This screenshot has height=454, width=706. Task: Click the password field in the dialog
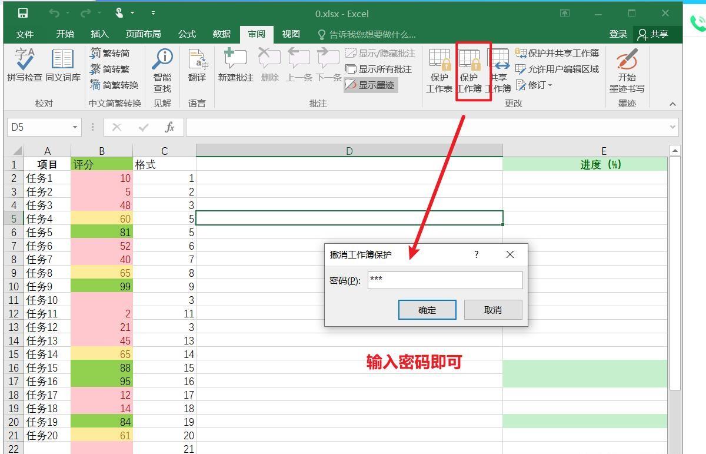[x=445, y=280]
